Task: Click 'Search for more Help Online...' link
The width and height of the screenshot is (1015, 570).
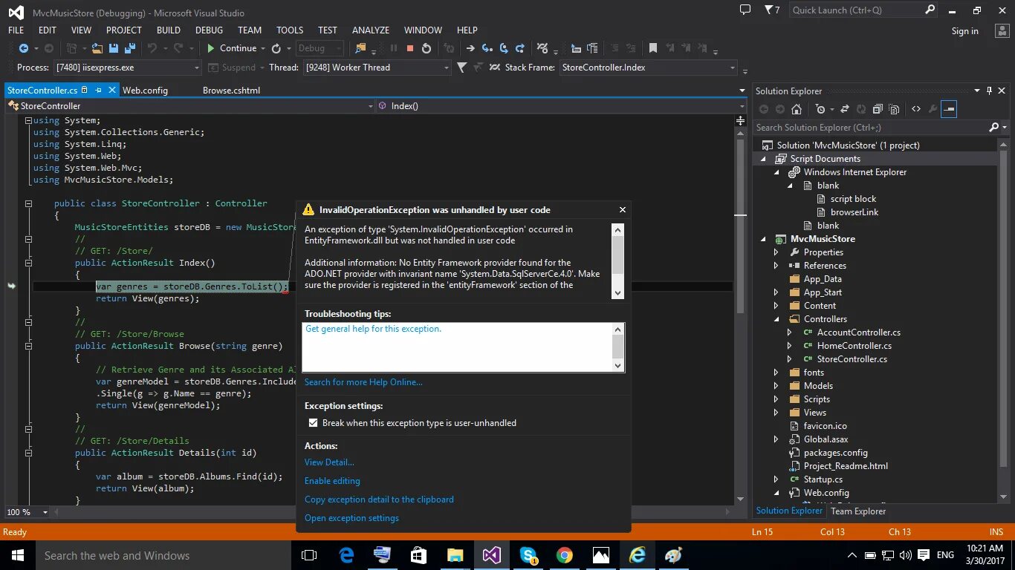Action: pyautogui.click(x=363, y=382)
